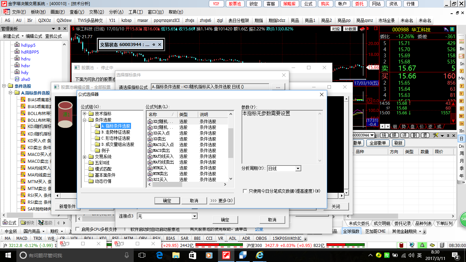Click 取消 in the 公式选择器 dialog

coord(194,201)
